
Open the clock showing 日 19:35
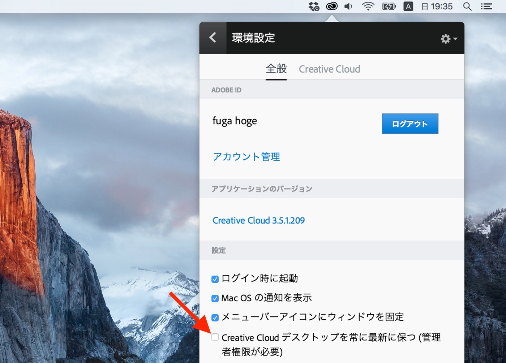click(x=437, y=7)
